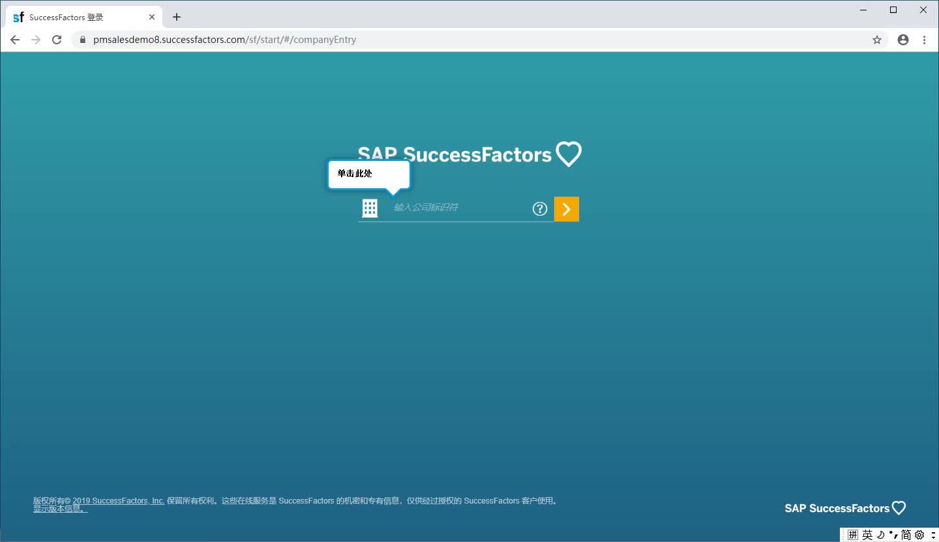939x542 pixels.
Task: Select the SuccessFactors 登录 tab
Action: [x=84, y=17]
